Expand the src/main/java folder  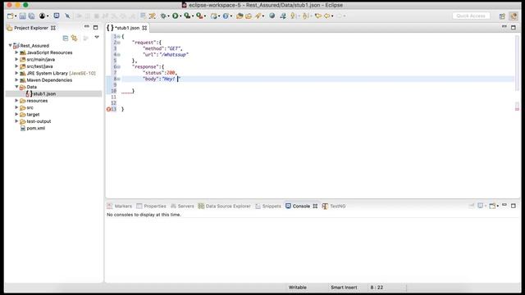click(x=16, y=59)
